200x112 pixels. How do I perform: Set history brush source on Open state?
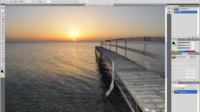(173, 12)
